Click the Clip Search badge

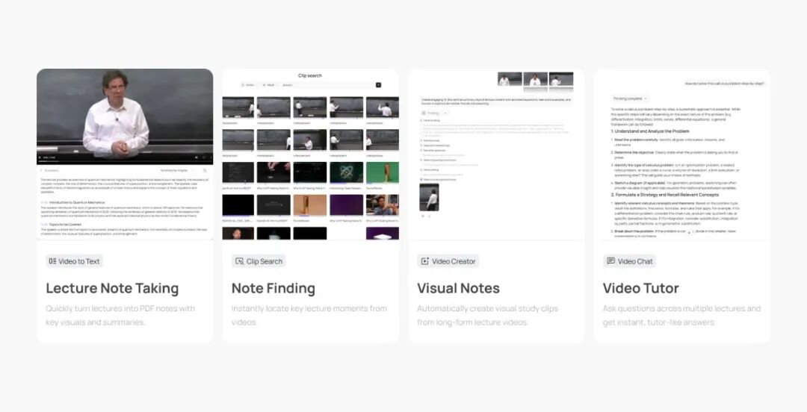259,261
